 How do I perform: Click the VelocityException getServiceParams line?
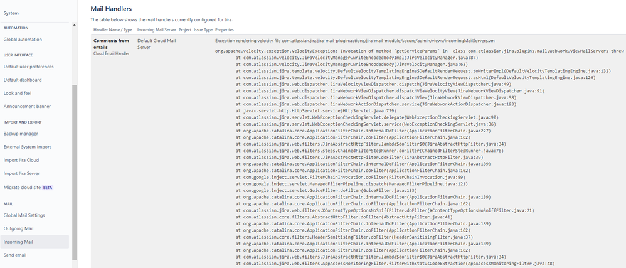click(x=419, y=51)
